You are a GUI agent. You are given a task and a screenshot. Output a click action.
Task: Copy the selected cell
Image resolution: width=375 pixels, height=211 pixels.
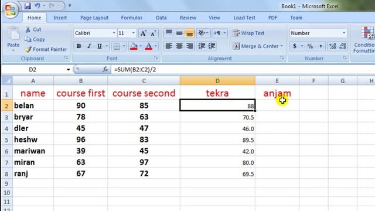[x=35, y=39]
